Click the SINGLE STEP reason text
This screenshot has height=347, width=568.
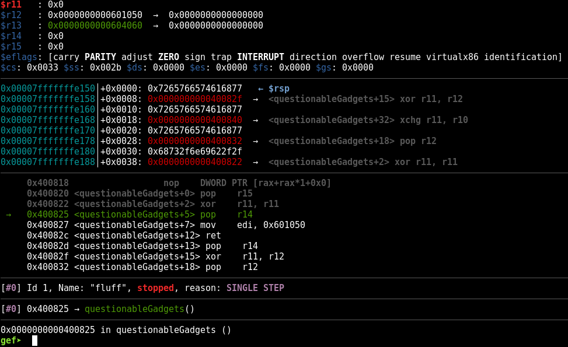coord(255,288)
